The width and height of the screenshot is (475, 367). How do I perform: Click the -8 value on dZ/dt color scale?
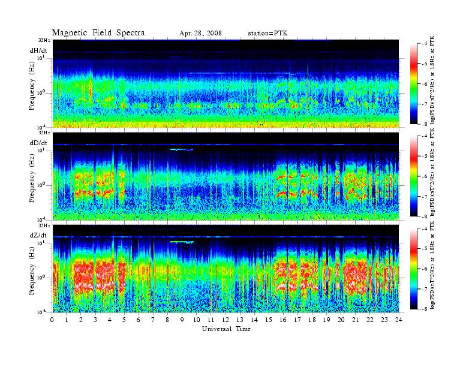point(425,309)
